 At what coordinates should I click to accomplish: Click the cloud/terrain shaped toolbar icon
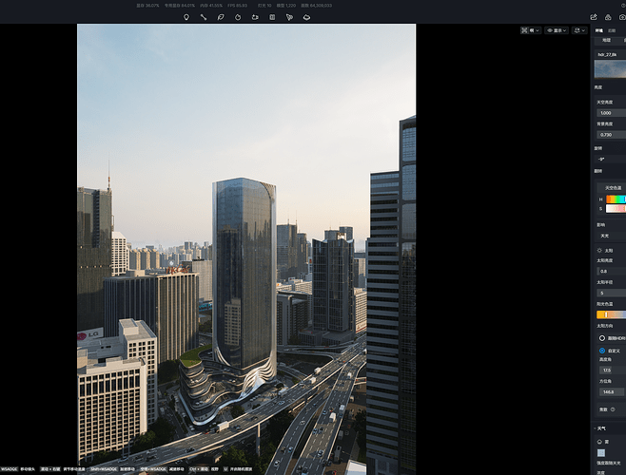tap(306, 17)
